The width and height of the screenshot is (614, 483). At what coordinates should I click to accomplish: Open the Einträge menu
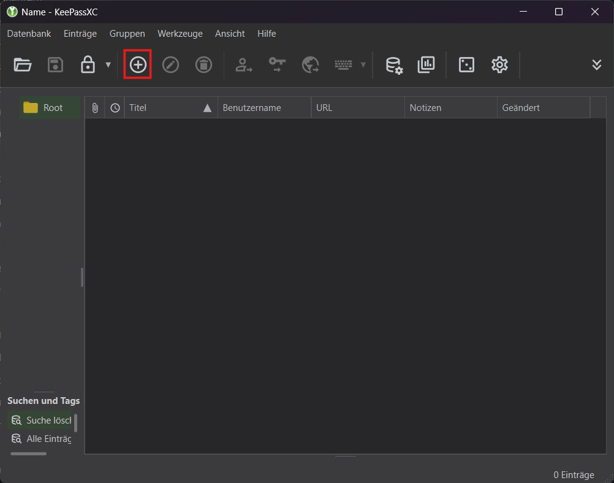click(x=80, y=34)
